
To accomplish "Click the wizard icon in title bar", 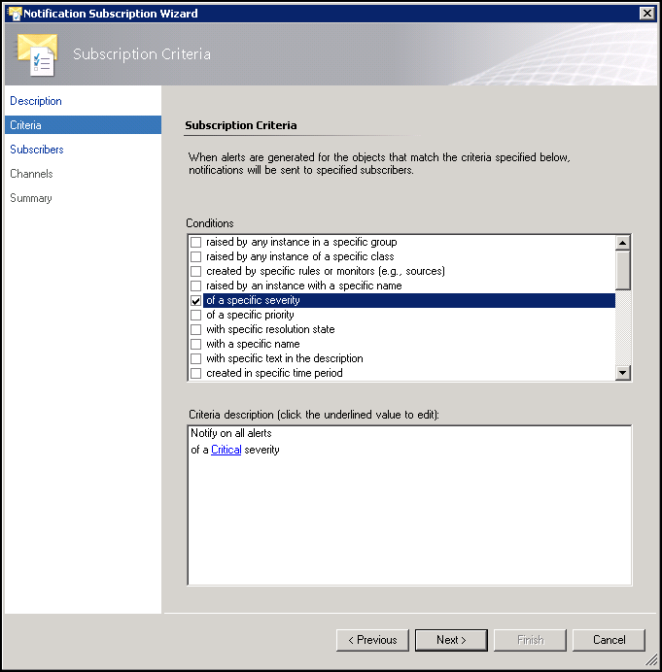I will click(x=14, y=14).
